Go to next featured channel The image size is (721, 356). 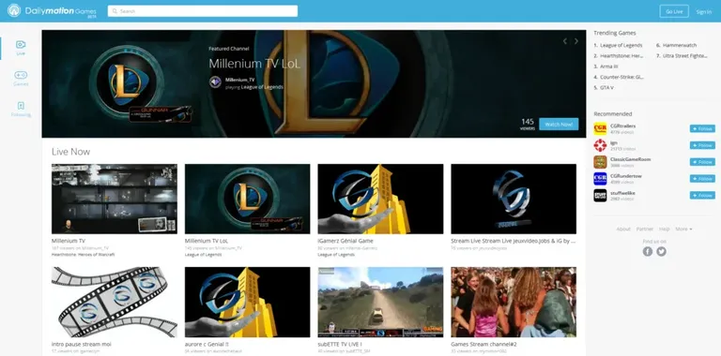576,41
